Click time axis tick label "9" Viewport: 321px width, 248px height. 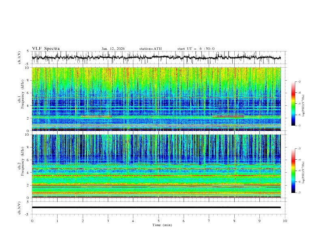[259, 221]
